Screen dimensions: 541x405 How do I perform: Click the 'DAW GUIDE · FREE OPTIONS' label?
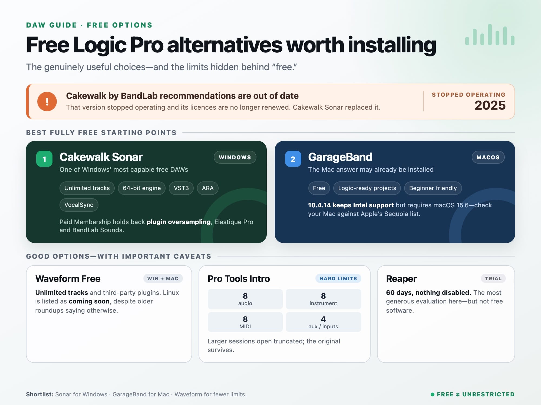(89, 25)
